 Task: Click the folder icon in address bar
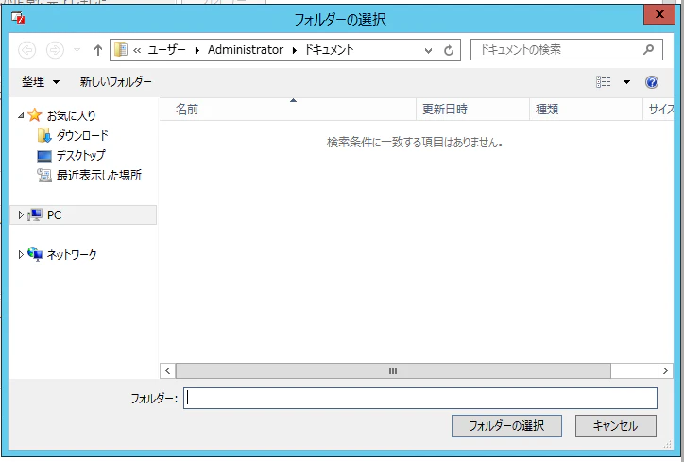[x=121, y=49]
